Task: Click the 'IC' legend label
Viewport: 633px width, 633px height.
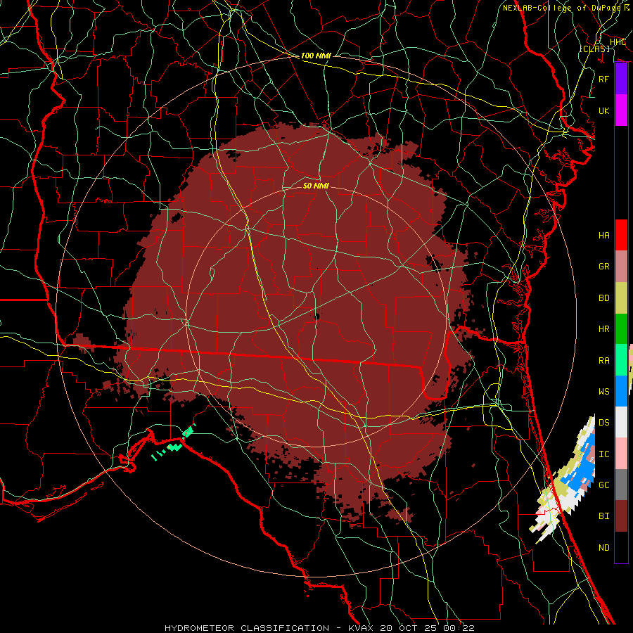Action: [x=603, y=454]
